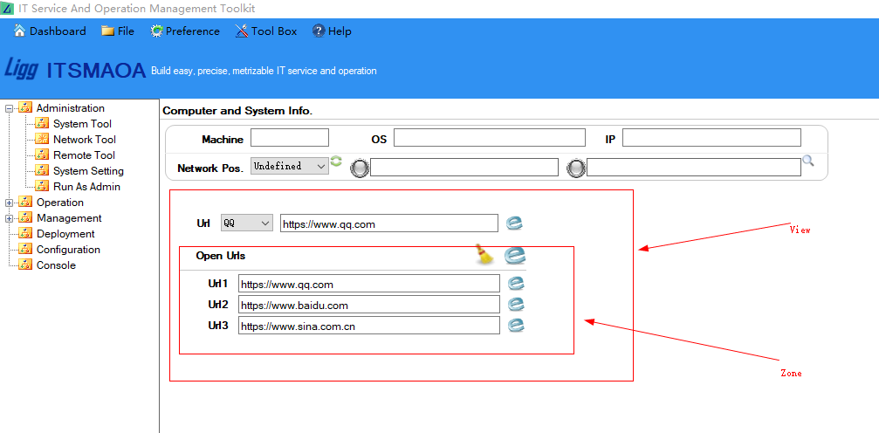Click the Url3 input field
This screenshot has height=433, width=879.
tap(369, 326)
